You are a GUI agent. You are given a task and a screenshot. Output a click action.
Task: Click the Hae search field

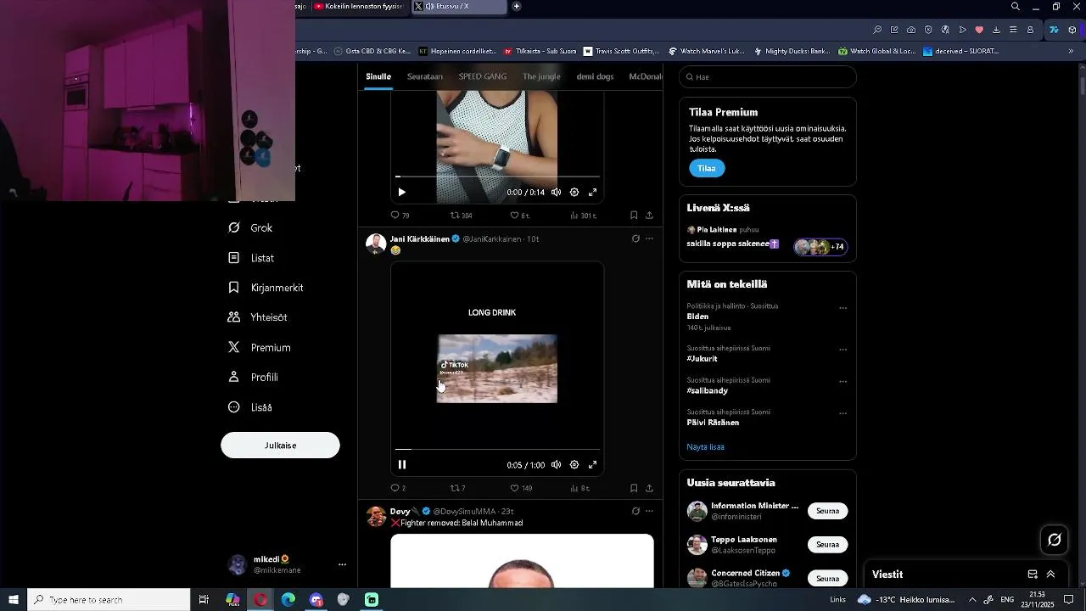coord(768,77)
